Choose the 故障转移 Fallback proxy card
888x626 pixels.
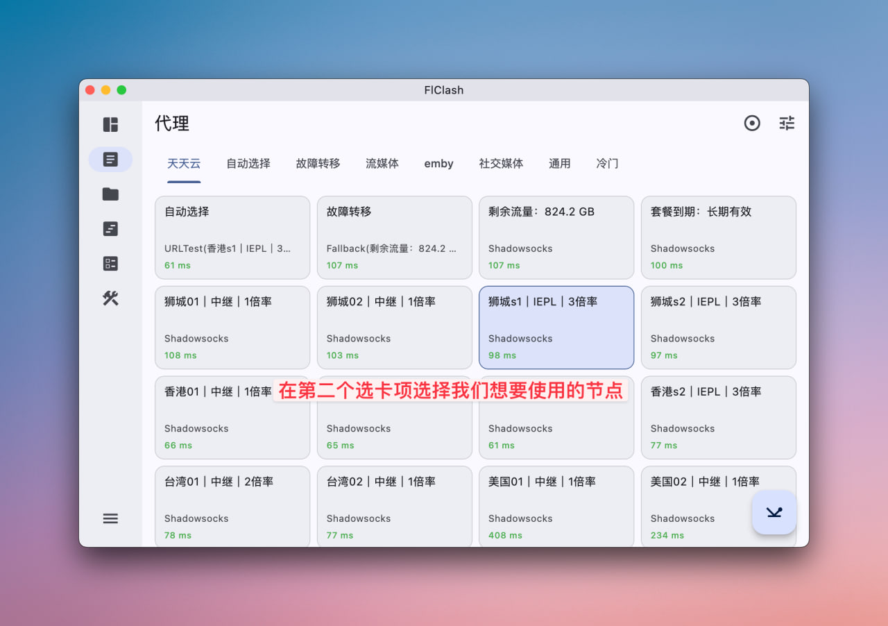[394, 237]
